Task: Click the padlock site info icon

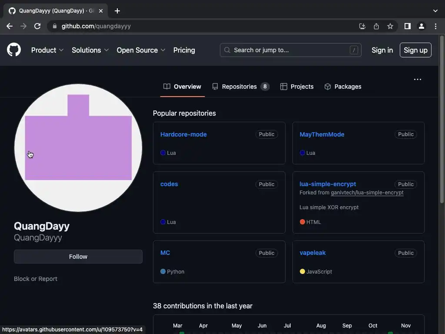Action: pyautogui.click(x=54, y=26)
